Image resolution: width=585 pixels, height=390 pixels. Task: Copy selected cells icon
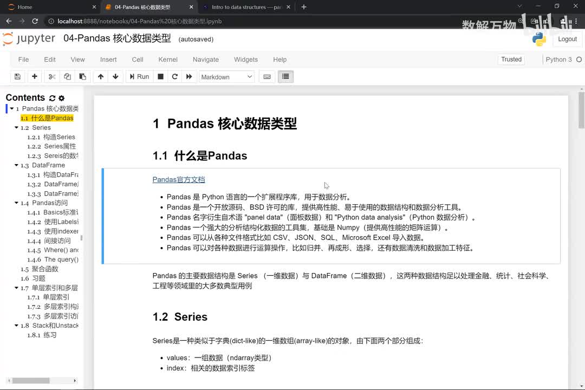click(67, 76)
